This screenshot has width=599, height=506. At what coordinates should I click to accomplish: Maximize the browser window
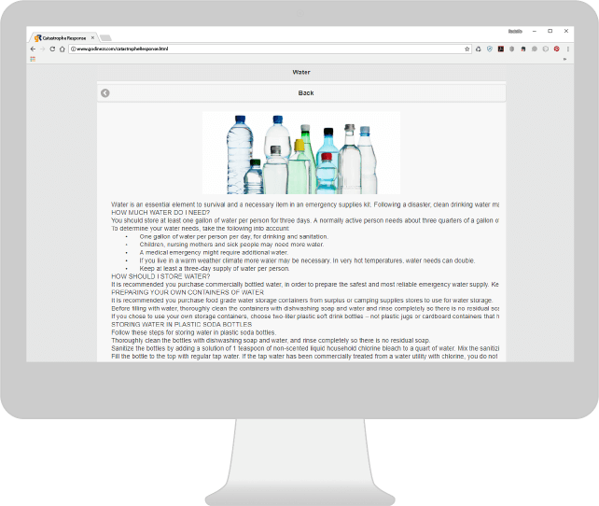(550, 31)
